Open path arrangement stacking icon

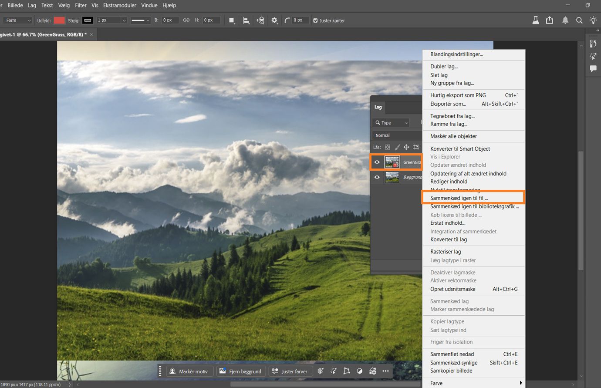point(260,20)
